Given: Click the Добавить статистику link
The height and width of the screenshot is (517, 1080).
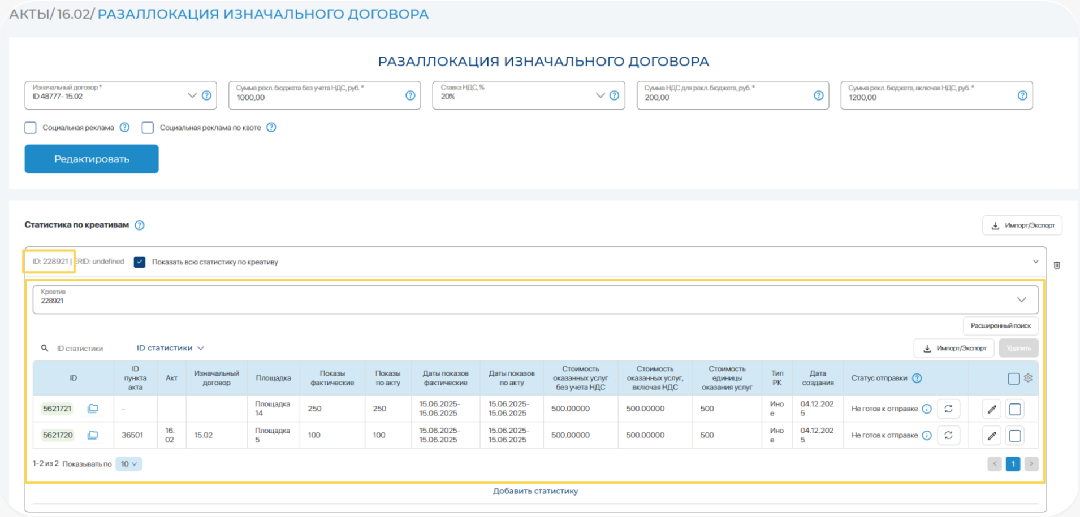Looking at the screenshot, I should (535, 491).
